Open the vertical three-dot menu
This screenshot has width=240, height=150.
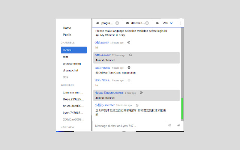coord(180,23)
